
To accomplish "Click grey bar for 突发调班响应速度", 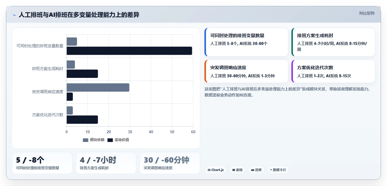I will point(98,87).
